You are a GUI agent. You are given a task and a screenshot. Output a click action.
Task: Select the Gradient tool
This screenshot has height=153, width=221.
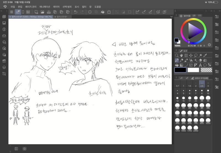(x=181, y=65)
